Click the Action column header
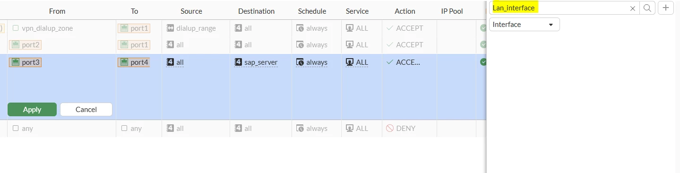680x173 pixels. (x=405, y=11)
